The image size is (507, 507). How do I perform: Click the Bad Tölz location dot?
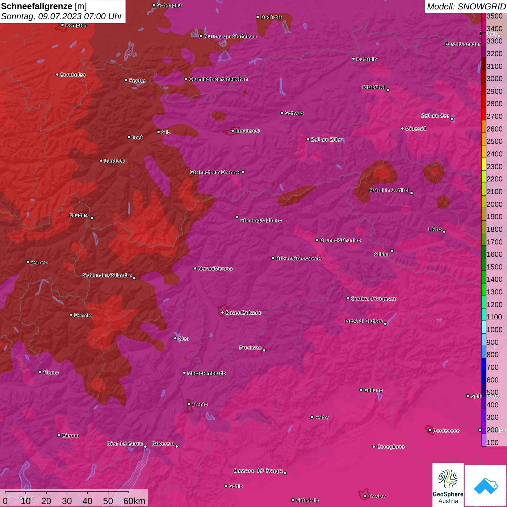[x=257, y=17]
